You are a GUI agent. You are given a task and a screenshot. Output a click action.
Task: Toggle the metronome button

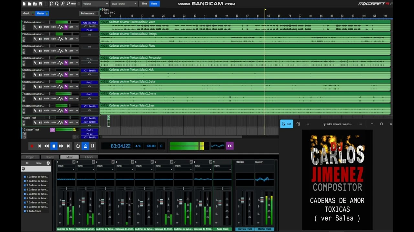[85, 146]
